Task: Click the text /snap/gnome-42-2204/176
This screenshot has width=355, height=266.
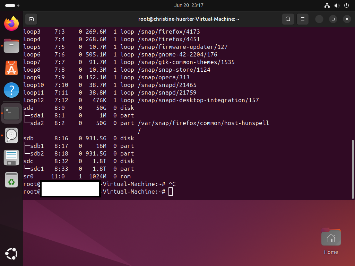Action: (177, 54)
